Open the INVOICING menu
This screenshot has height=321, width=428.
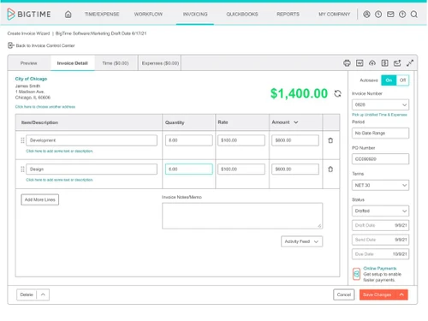click(x=195, y=14)
